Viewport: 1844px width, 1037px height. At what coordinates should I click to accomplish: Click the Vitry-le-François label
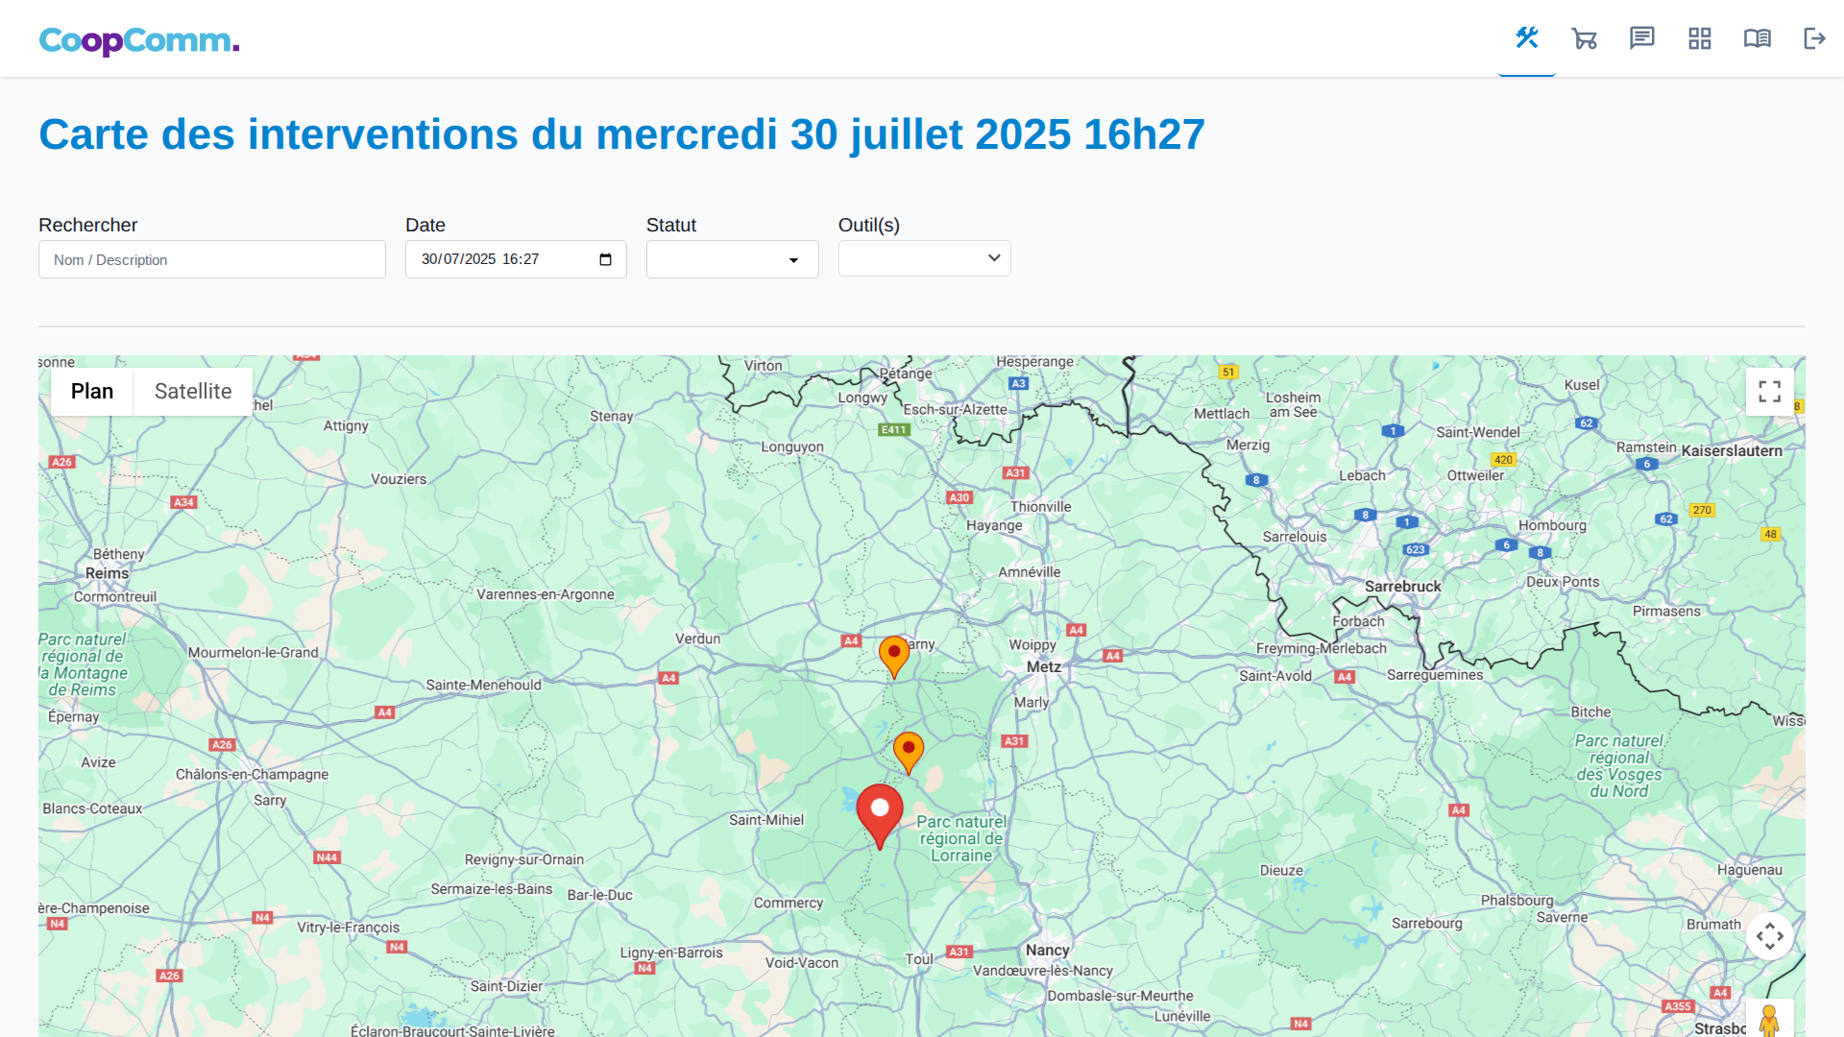[x=349, y=928]
